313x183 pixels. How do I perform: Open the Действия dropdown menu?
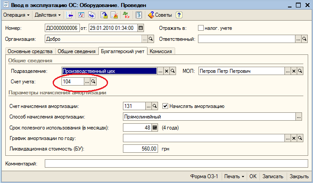click(x=47, y=15)
